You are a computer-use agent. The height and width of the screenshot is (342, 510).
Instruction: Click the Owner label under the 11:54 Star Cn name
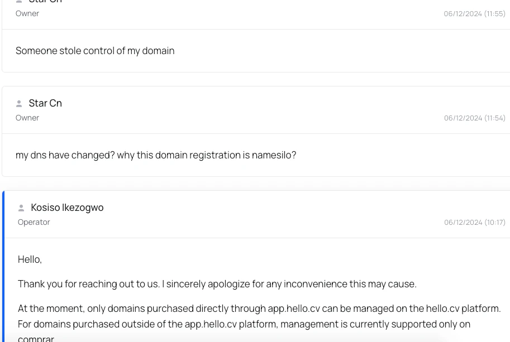[x=27, y=118]
